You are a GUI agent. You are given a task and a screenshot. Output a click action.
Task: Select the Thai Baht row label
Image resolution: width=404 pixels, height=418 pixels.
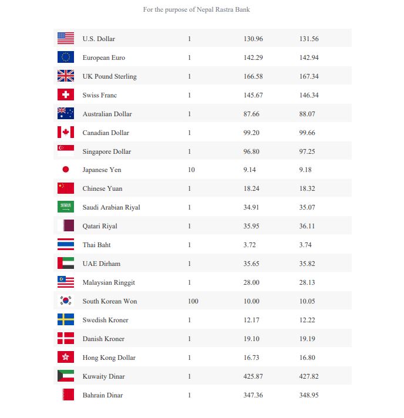(96, 245)
